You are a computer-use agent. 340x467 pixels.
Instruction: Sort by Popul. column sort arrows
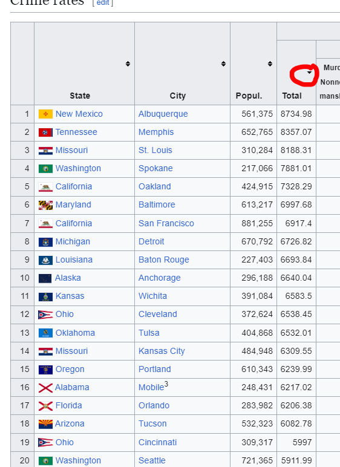point(270,64)
